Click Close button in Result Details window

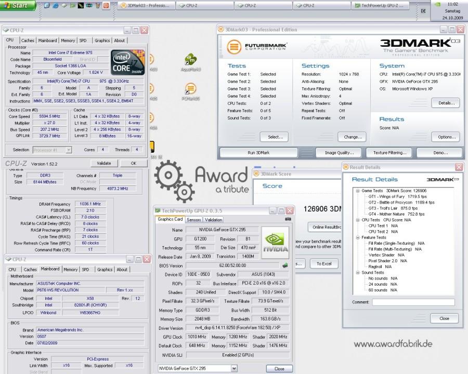(444, 318)
